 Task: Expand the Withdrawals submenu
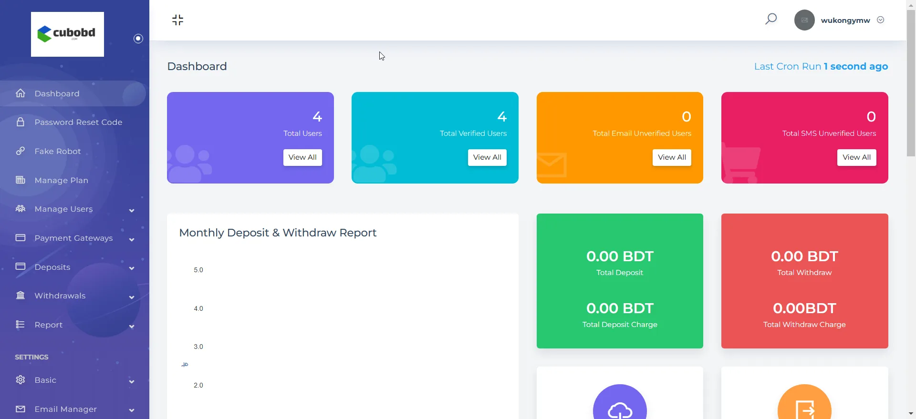131,296
